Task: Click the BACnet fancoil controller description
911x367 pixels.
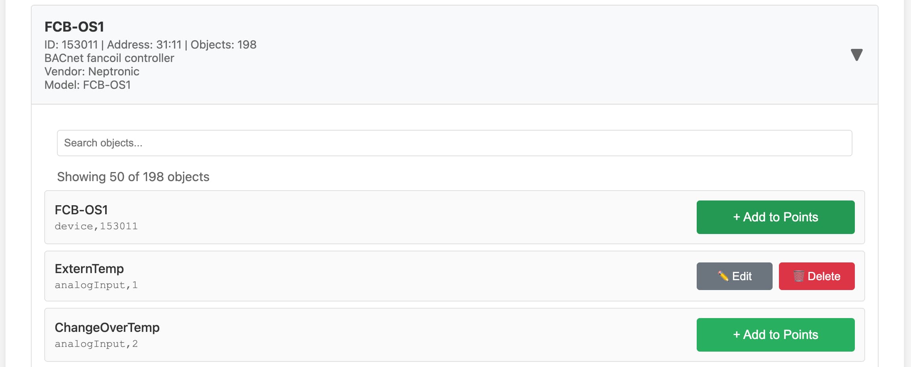Action: (x=109, y=58)
